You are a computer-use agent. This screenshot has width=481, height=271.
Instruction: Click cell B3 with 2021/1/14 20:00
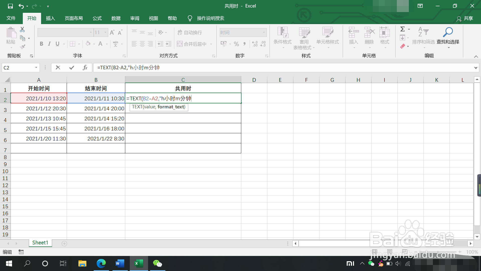tap(96, 108)
